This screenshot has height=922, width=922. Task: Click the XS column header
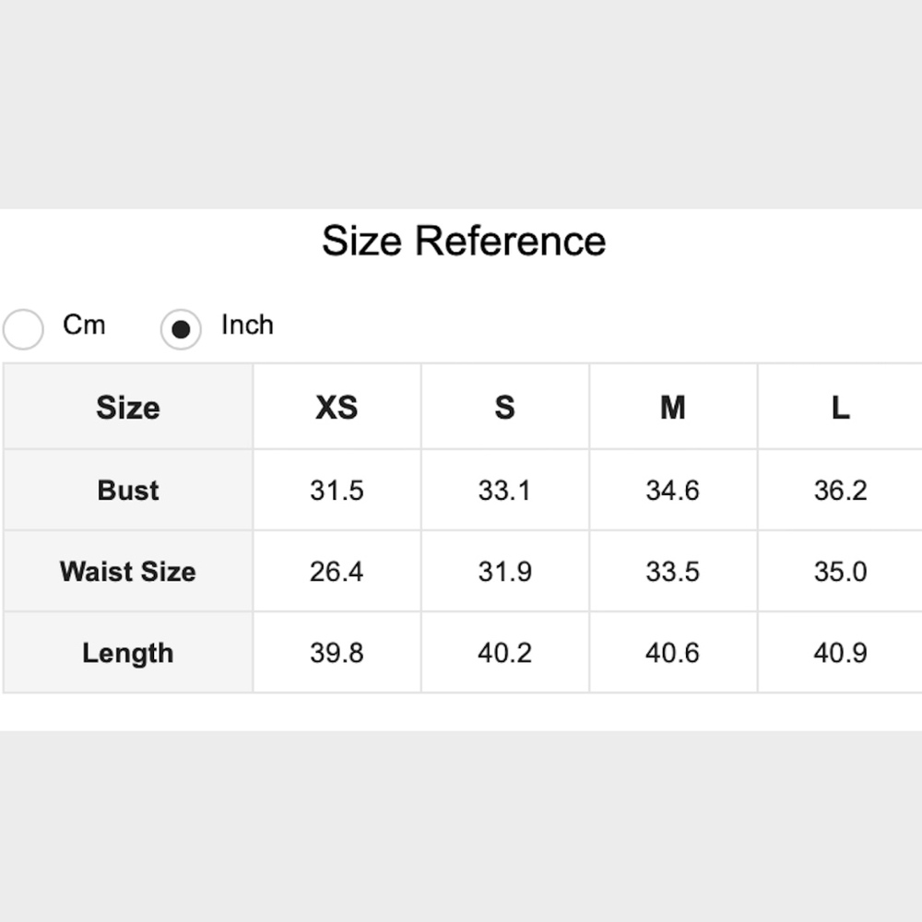[337, 408]
